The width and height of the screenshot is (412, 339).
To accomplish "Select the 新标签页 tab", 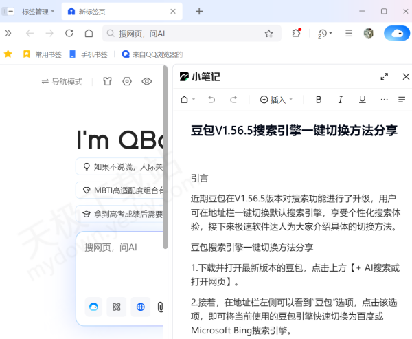I will click(x=122, y=12).
